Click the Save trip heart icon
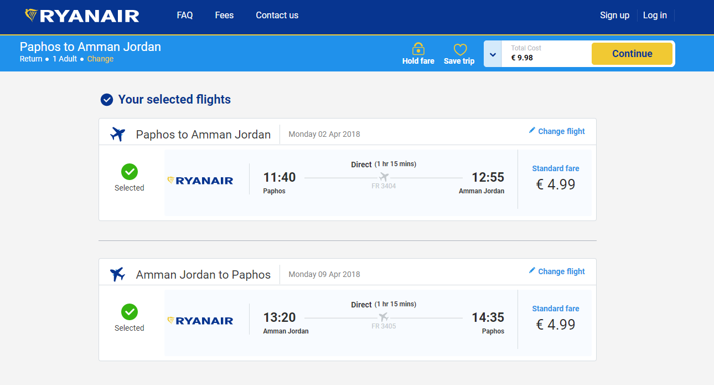 click(460, 50)
